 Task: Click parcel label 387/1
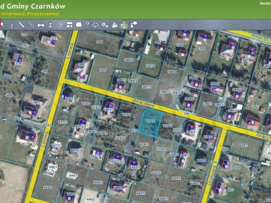point(147,87)
